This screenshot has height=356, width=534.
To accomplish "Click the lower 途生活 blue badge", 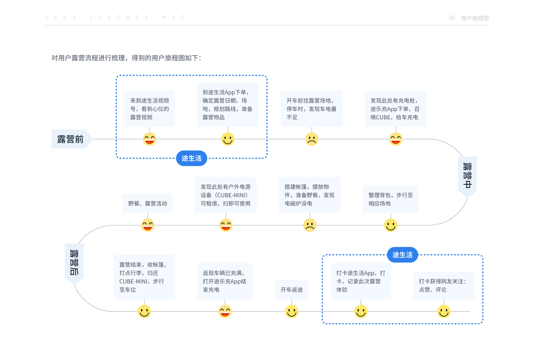I will click(402, 254).
